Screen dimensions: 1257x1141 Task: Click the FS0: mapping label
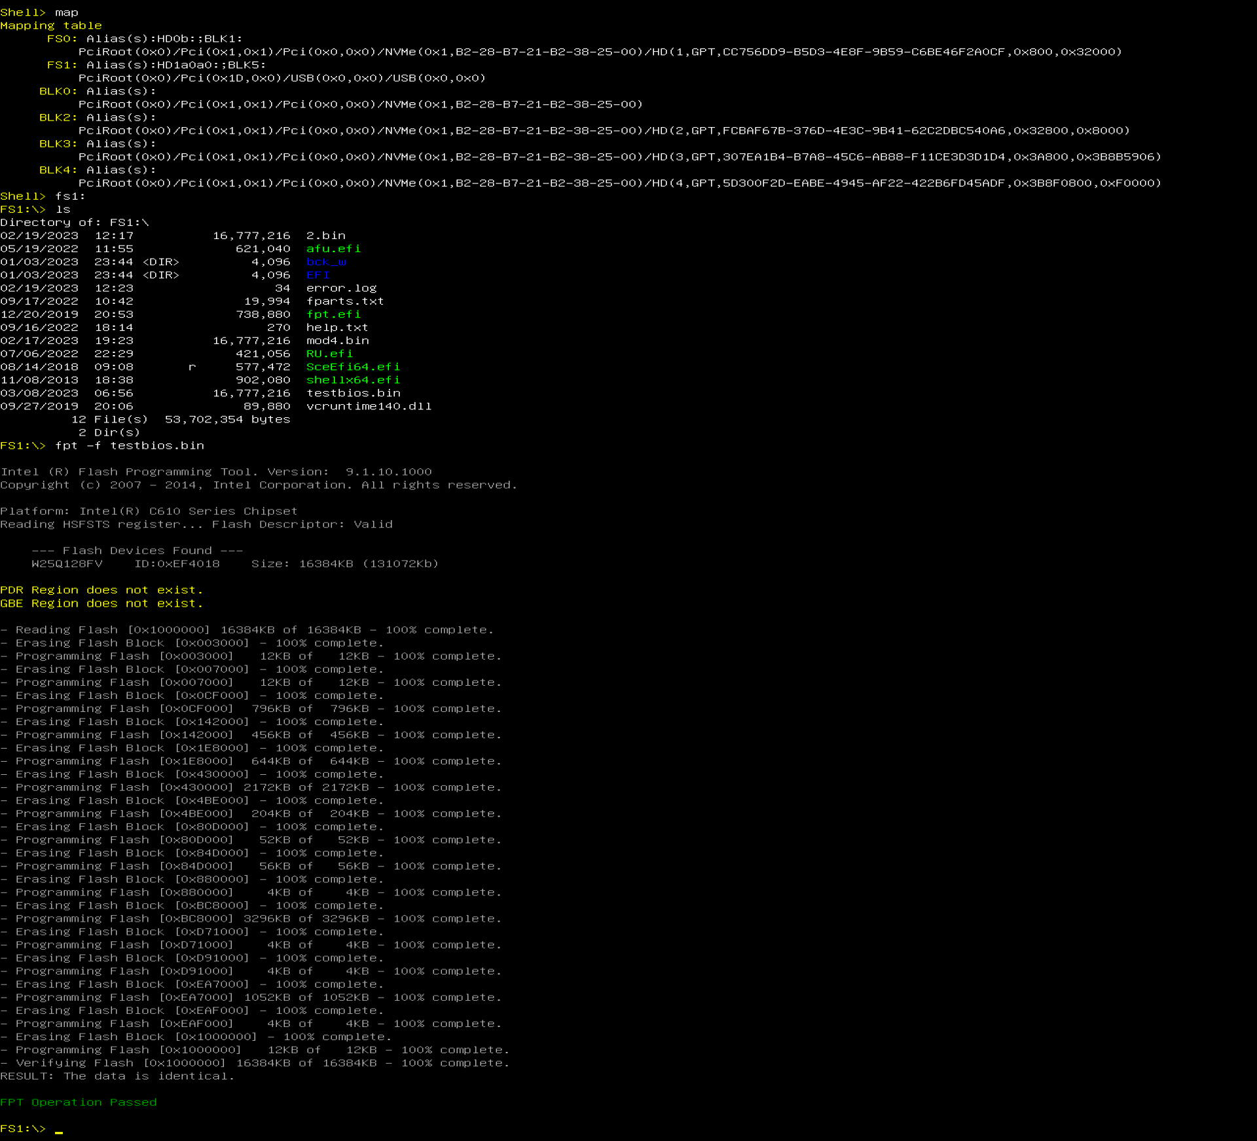[x=62, y=39]
